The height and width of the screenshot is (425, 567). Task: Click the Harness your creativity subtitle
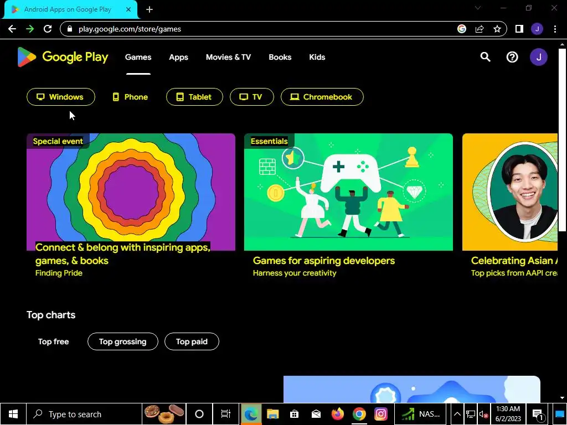tap(295, 273)
